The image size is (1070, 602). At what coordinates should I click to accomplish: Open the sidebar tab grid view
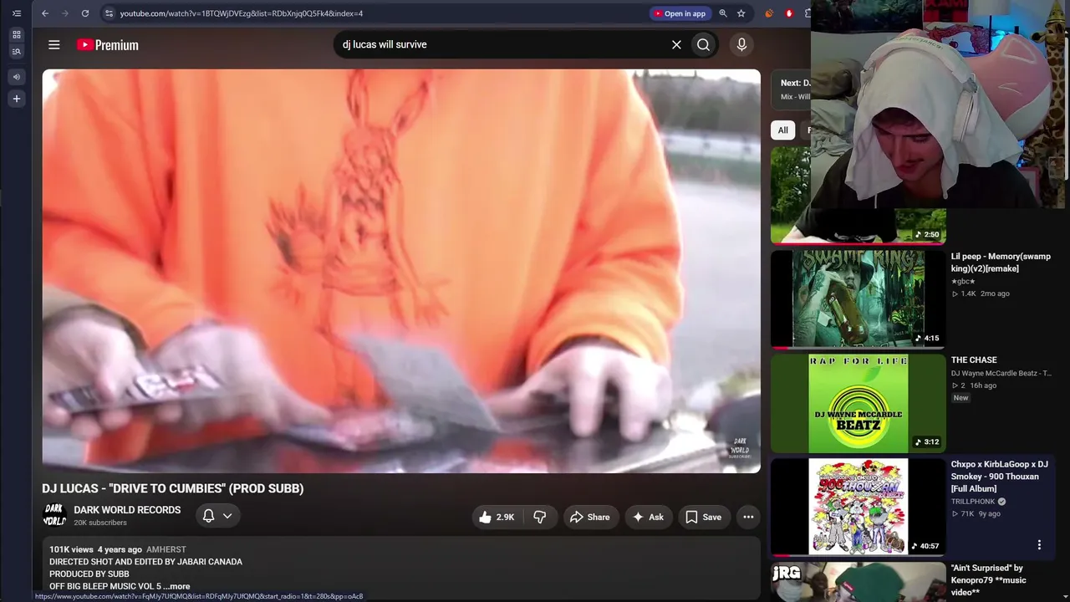(17, 35)
